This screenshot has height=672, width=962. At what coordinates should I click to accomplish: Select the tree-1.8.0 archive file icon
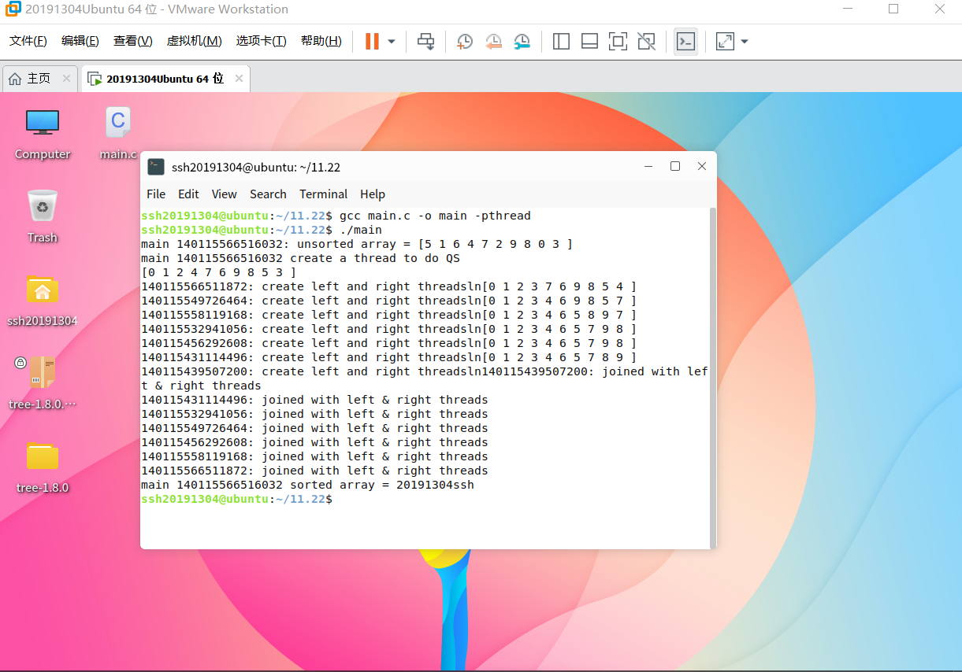tap(43, 383)
